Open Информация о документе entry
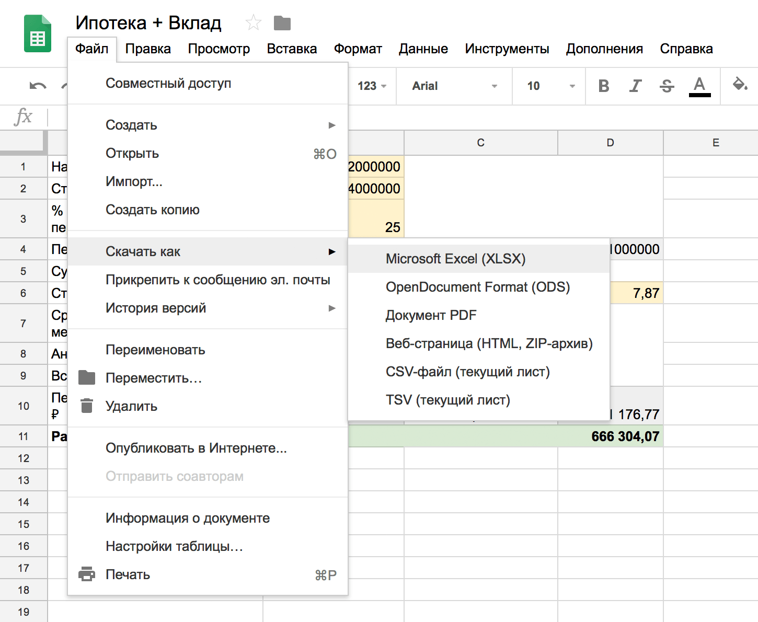The height and width of the screenshot is (622, 758). pyautogui.click(x=208, y=518)
